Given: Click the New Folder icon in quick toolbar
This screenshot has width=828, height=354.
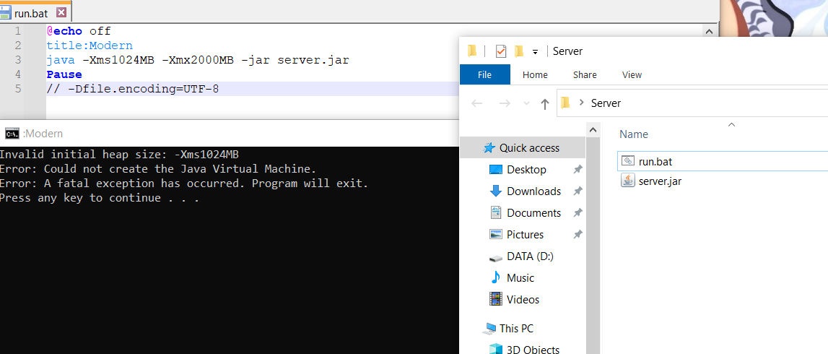Looking at the screenshot, I should (x=518, y=51).
